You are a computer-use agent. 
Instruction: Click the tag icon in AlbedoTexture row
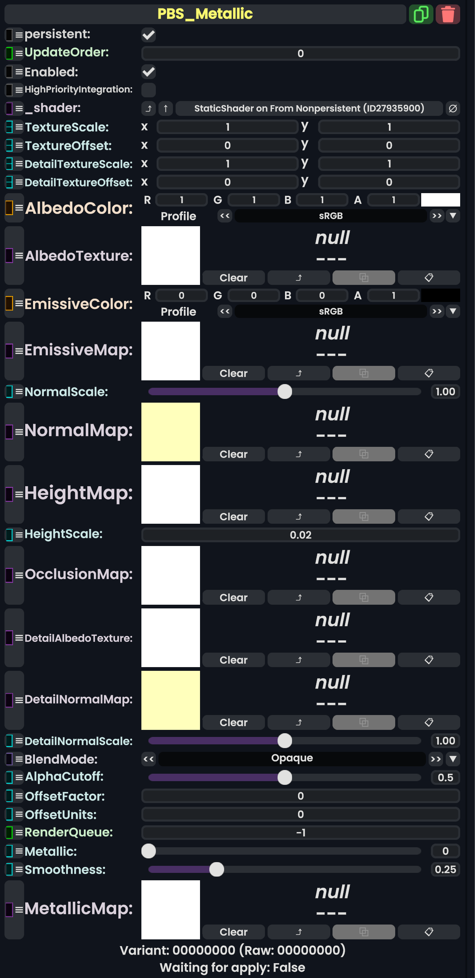(428, 277)
